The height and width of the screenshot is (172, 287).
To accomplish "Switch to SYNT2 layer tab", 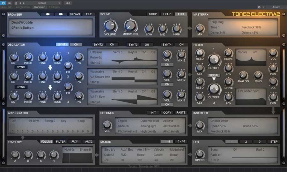I will click(x=98, y=44).
